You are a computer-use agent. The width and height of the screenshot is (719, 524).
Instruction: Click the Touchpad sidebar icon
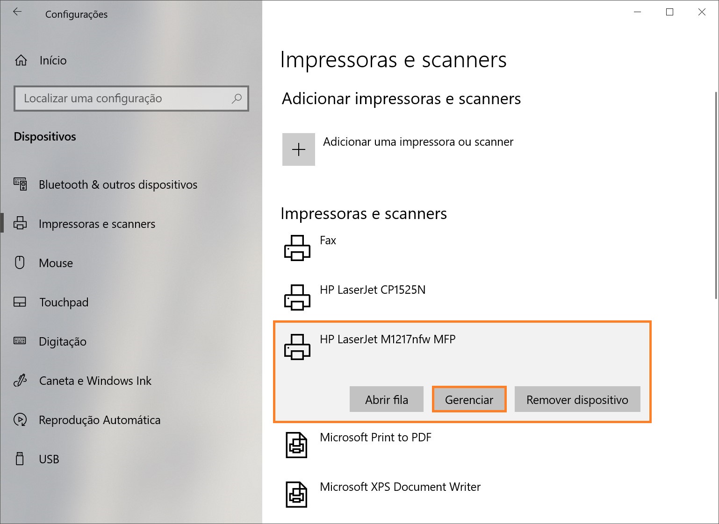20,302
